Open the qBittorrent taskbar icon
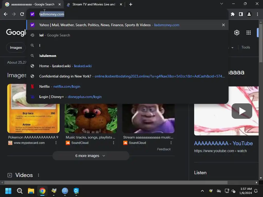263x197 pixels. click(65, 191)
